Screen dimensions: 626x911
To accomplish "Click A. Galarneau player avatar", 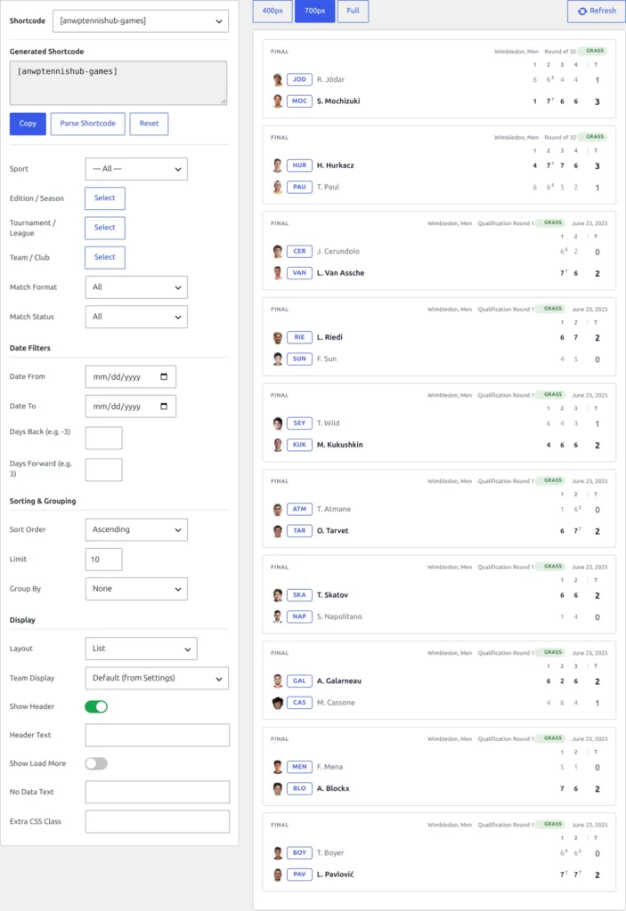I will [278, 681].
